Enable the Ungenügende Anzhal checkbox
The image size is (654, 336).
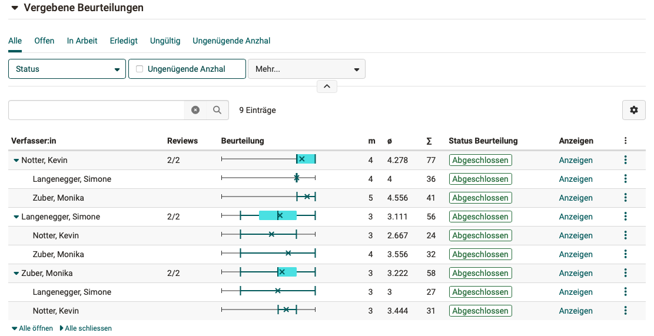pos(140,69)
